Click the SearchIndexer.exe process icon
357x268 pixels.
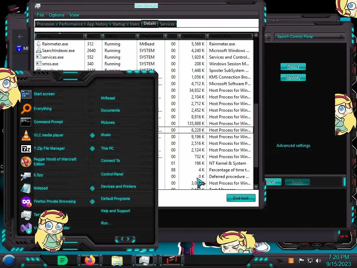(38, 50)
